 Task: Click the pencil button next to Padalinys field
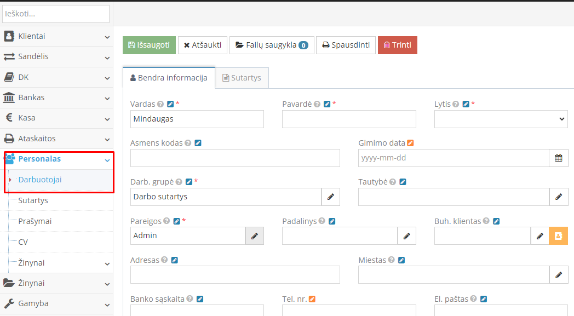406,236
